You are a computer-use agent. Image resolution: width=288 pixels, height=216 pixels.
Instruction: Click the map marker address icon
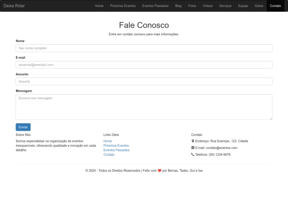click(x=193, y=141)
